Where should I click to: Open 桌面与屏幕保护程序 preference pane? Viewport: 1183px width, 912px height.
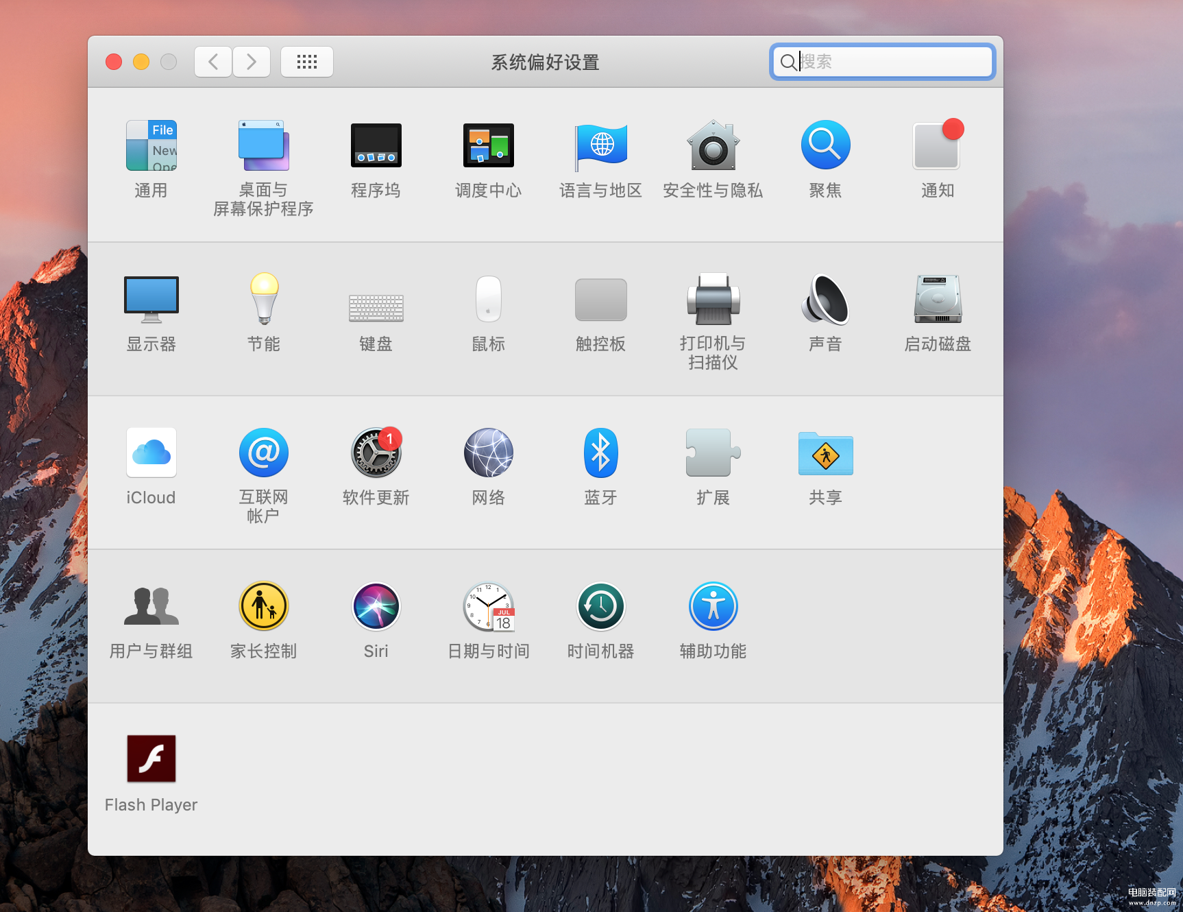coord(264,145)
